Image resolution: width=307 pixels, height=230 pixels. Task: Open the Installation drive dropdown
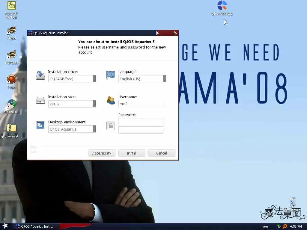point(72,79)
